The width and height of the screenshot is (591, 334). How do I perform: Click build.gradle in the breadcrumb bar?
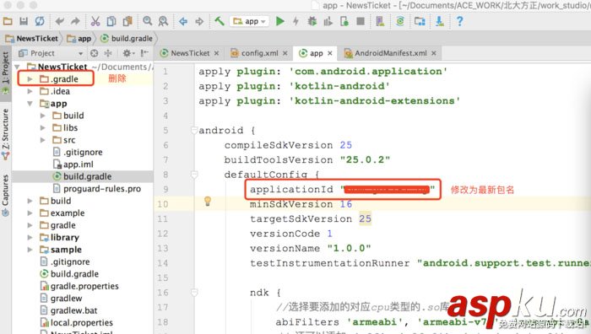[x=127, y=39]
